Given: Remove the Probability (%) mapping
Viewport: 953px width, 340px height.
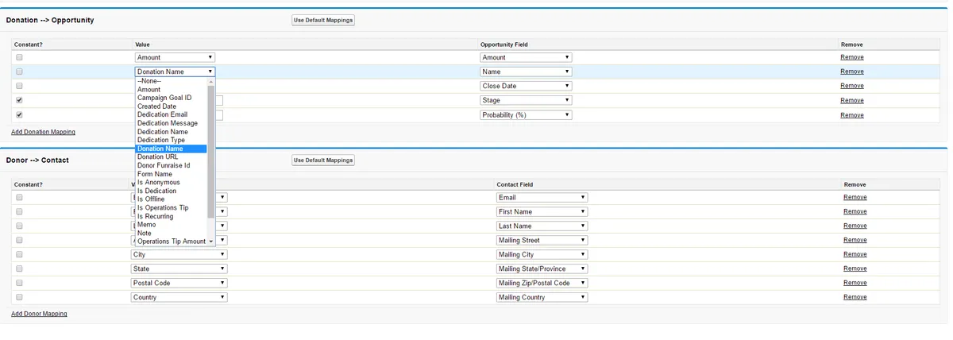Looking at the screenshot, I should [852, 115].
